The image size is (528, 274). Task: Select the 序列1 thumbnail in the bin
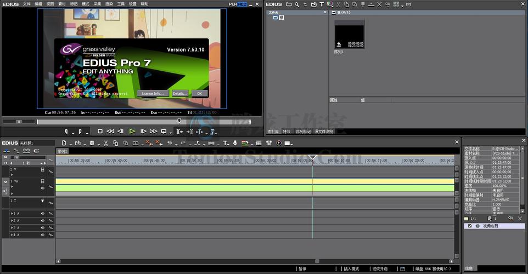coord(349,35)
